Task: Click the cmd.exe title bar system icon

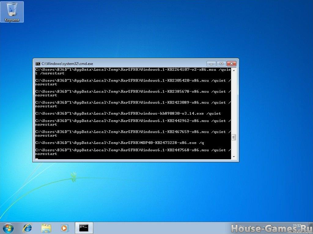Action: [x=38, y=64]
